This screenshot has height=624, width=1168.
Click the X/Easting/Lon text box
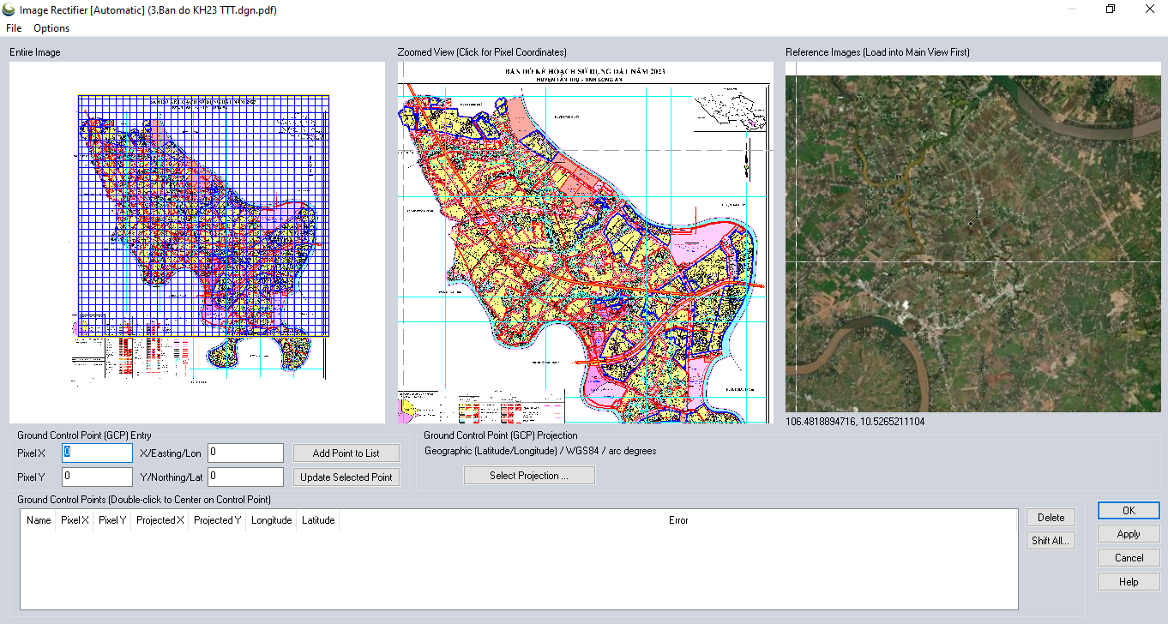coord(245,453)
